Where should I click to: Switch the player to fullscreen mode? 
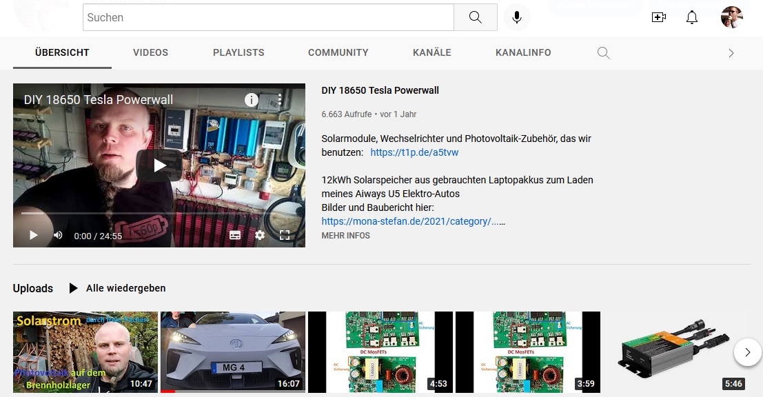[x=285, y=235]
